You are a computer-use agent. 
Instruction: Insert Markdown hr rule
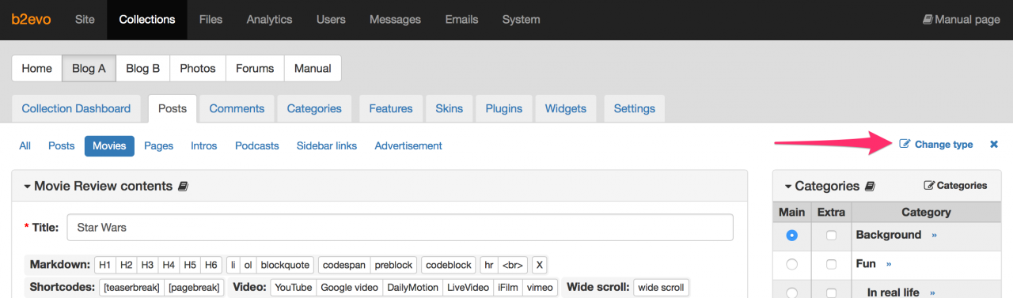point(488,265)
